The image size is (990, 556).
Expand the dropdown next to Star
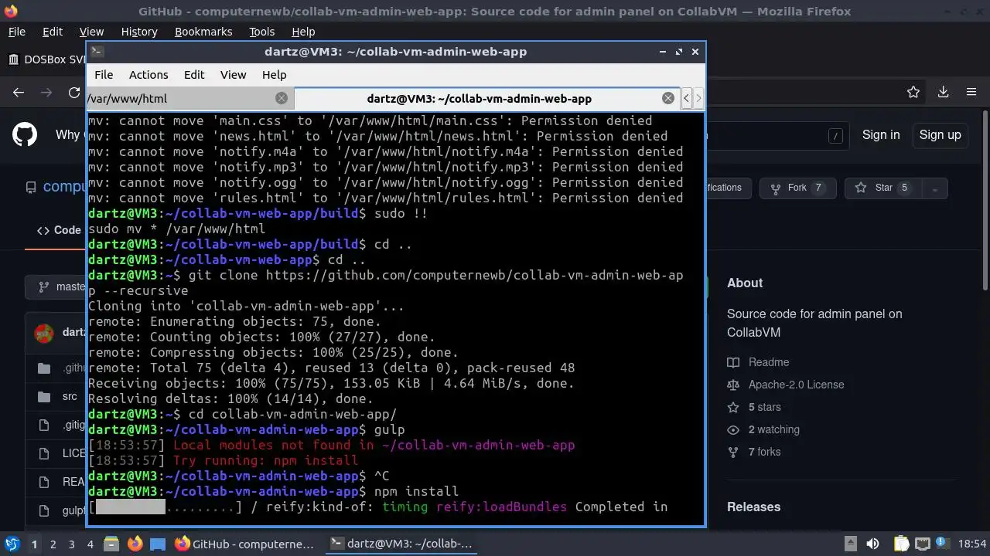tap(935, 188)
